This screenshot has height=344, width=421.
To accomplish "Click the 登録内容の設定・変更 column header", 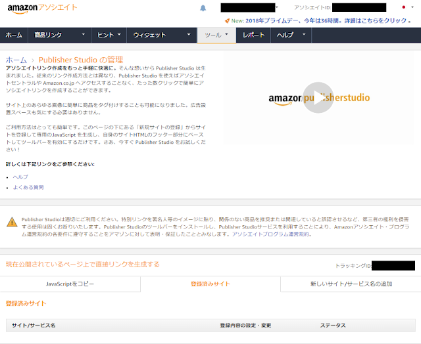I will (x=245, y=326).
